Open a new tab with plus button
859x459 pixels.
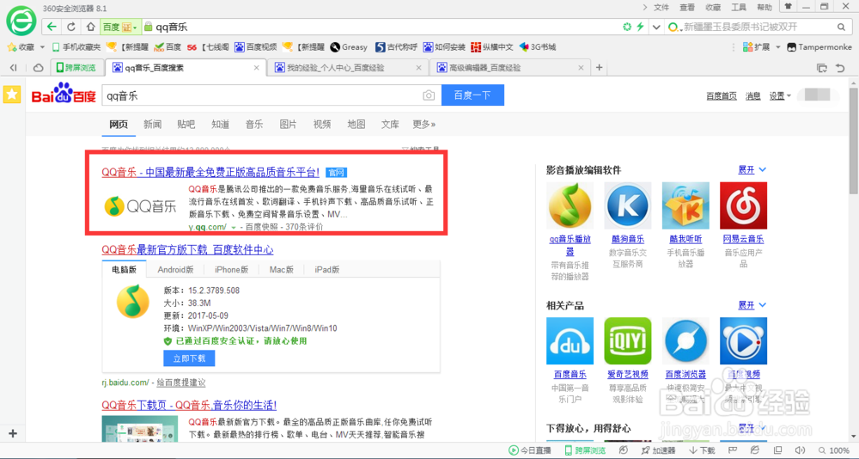tap(599, 67)
